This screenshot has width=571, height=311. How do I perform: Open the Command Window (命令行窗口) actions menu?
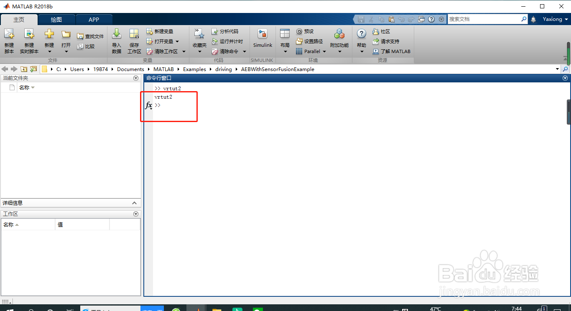tap(565, 78)
